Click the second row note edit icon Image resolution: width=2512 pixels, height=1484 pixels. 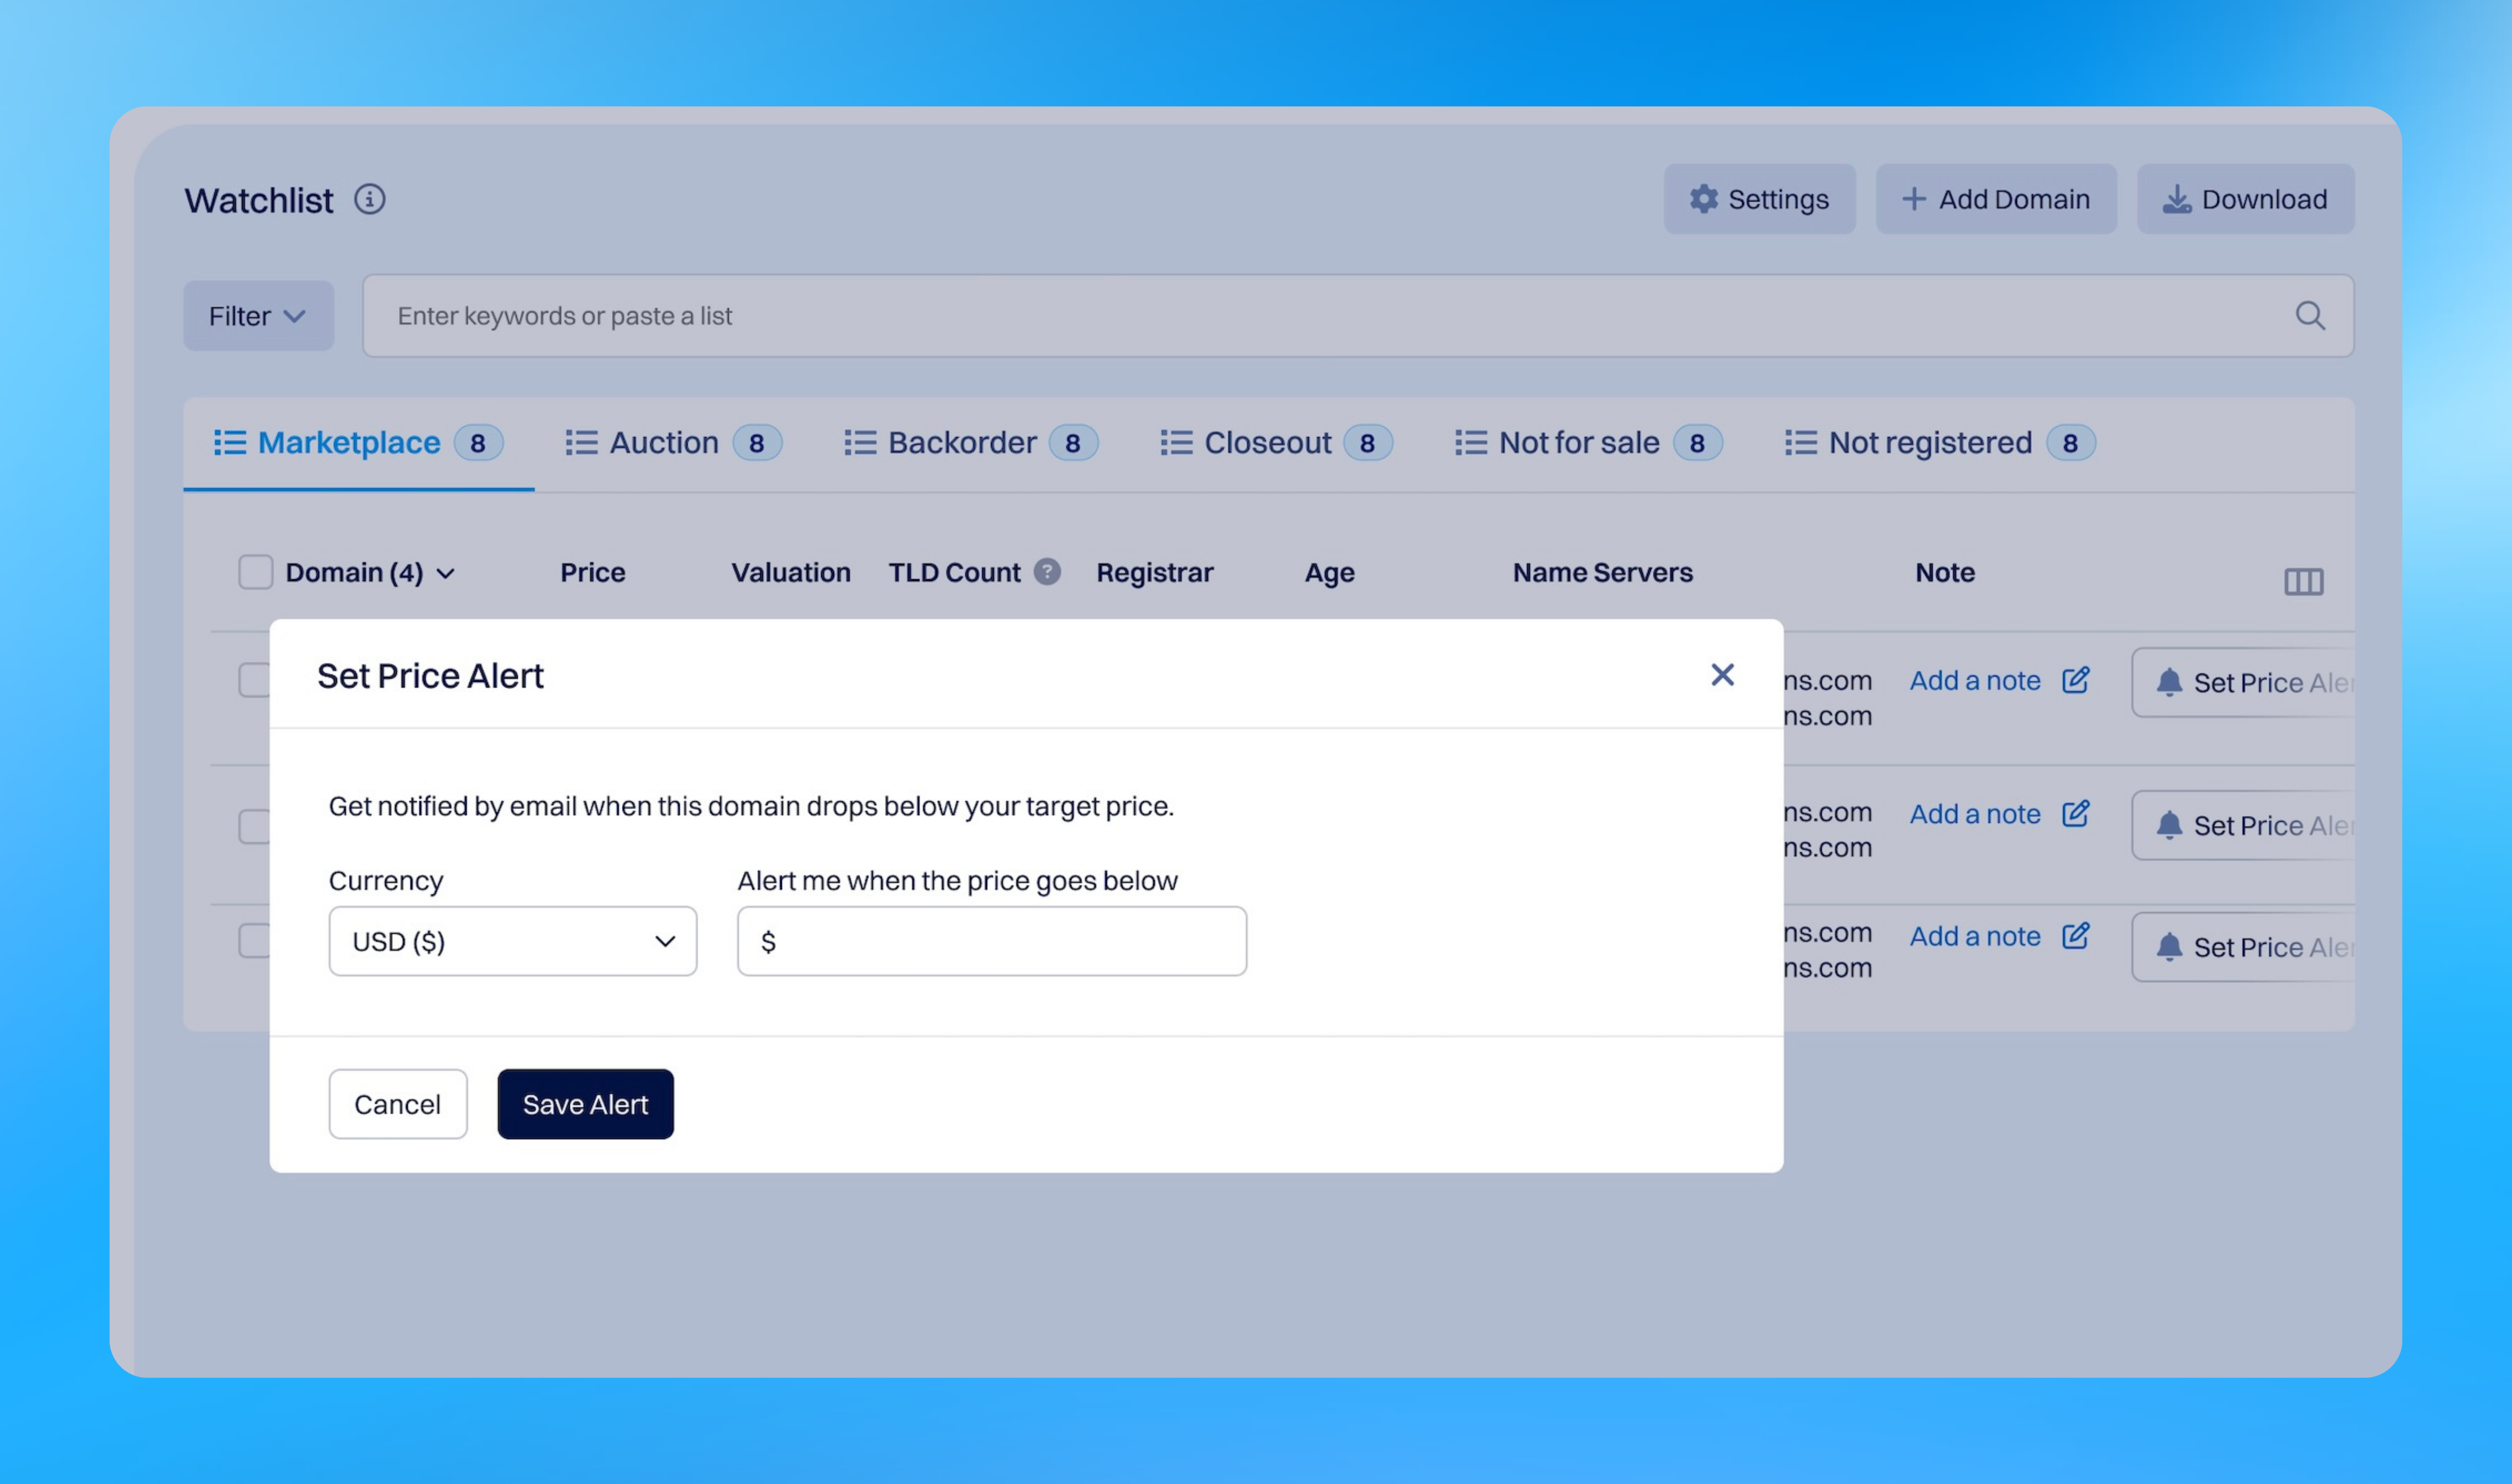coord(2076,813)
